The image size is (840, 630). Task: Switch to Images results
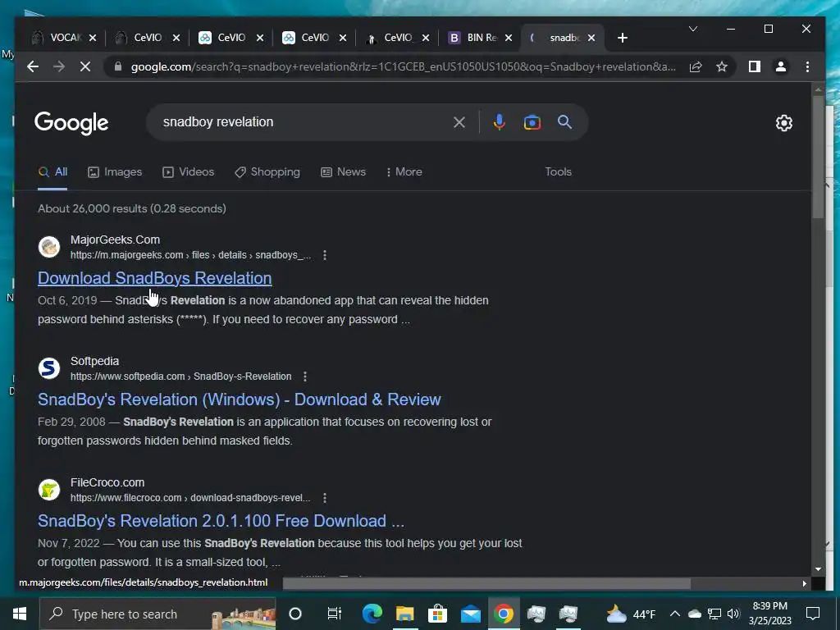click(115, 172)
